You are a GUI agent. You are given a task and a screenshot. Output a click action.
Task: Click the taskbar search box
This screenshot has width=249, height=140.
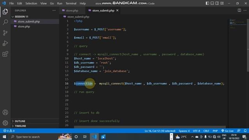tap(40, 136)
